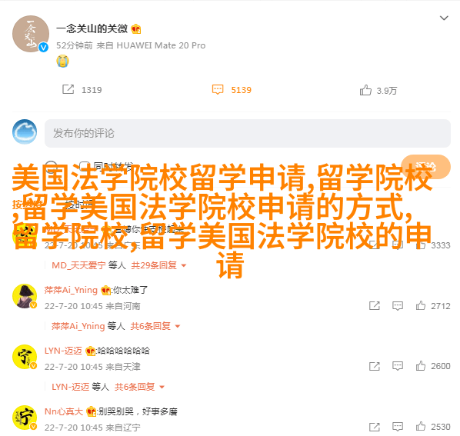The image size is (460, 436).
Task: Open the post author's round avatar
Action: coord(31,34)
